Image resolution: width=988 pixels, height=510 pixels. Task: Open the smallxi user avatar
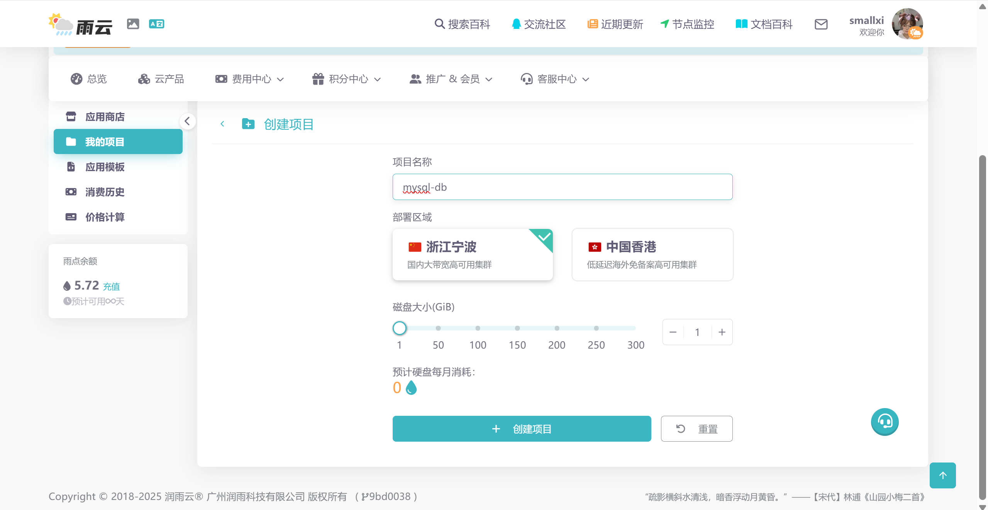(x=907, y=24)
